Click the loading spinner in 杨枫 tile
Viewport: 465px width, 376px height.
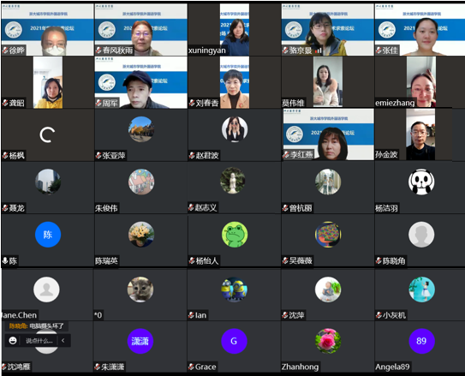[x=47, y=135]
